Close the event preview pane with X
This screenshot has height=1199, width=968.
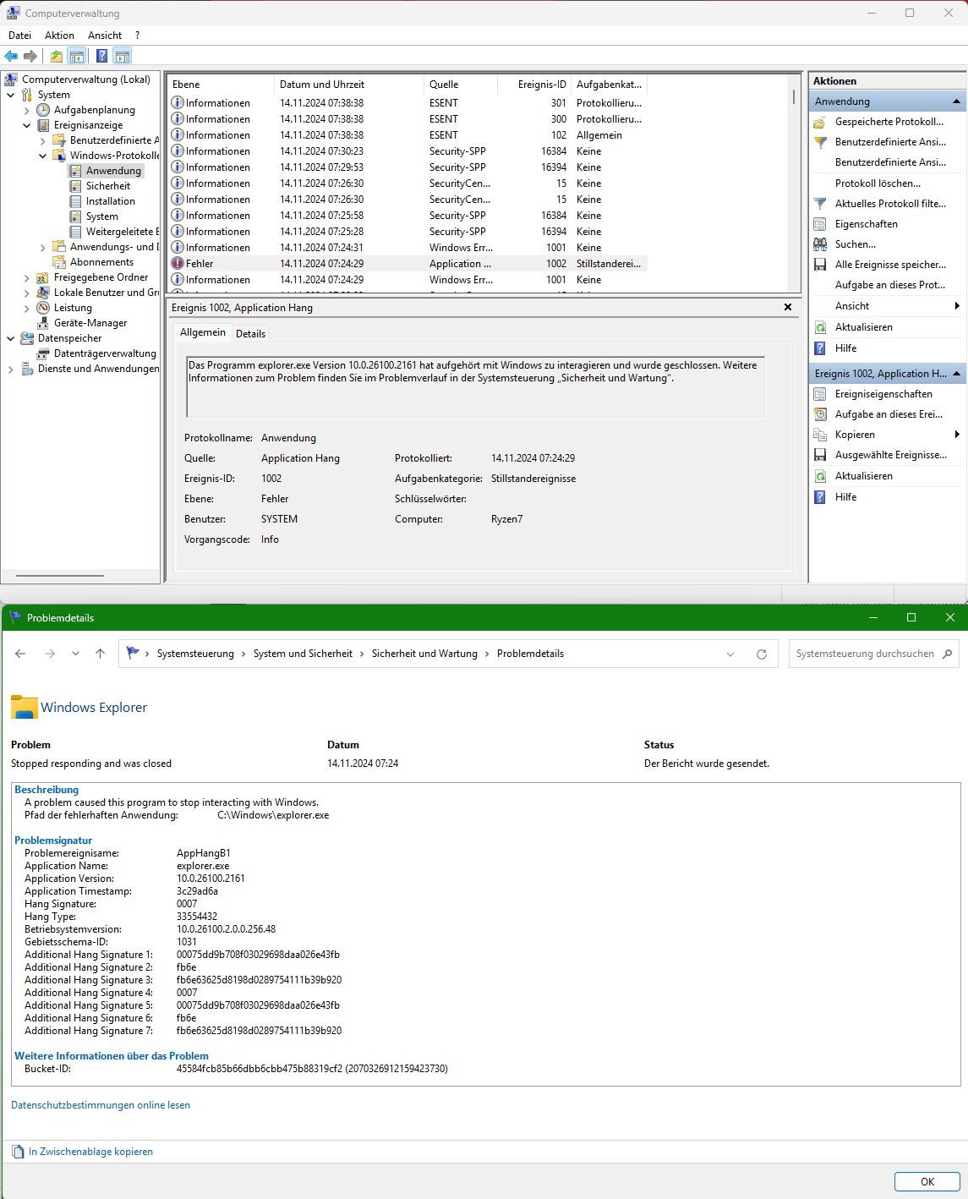coord(788,308)
